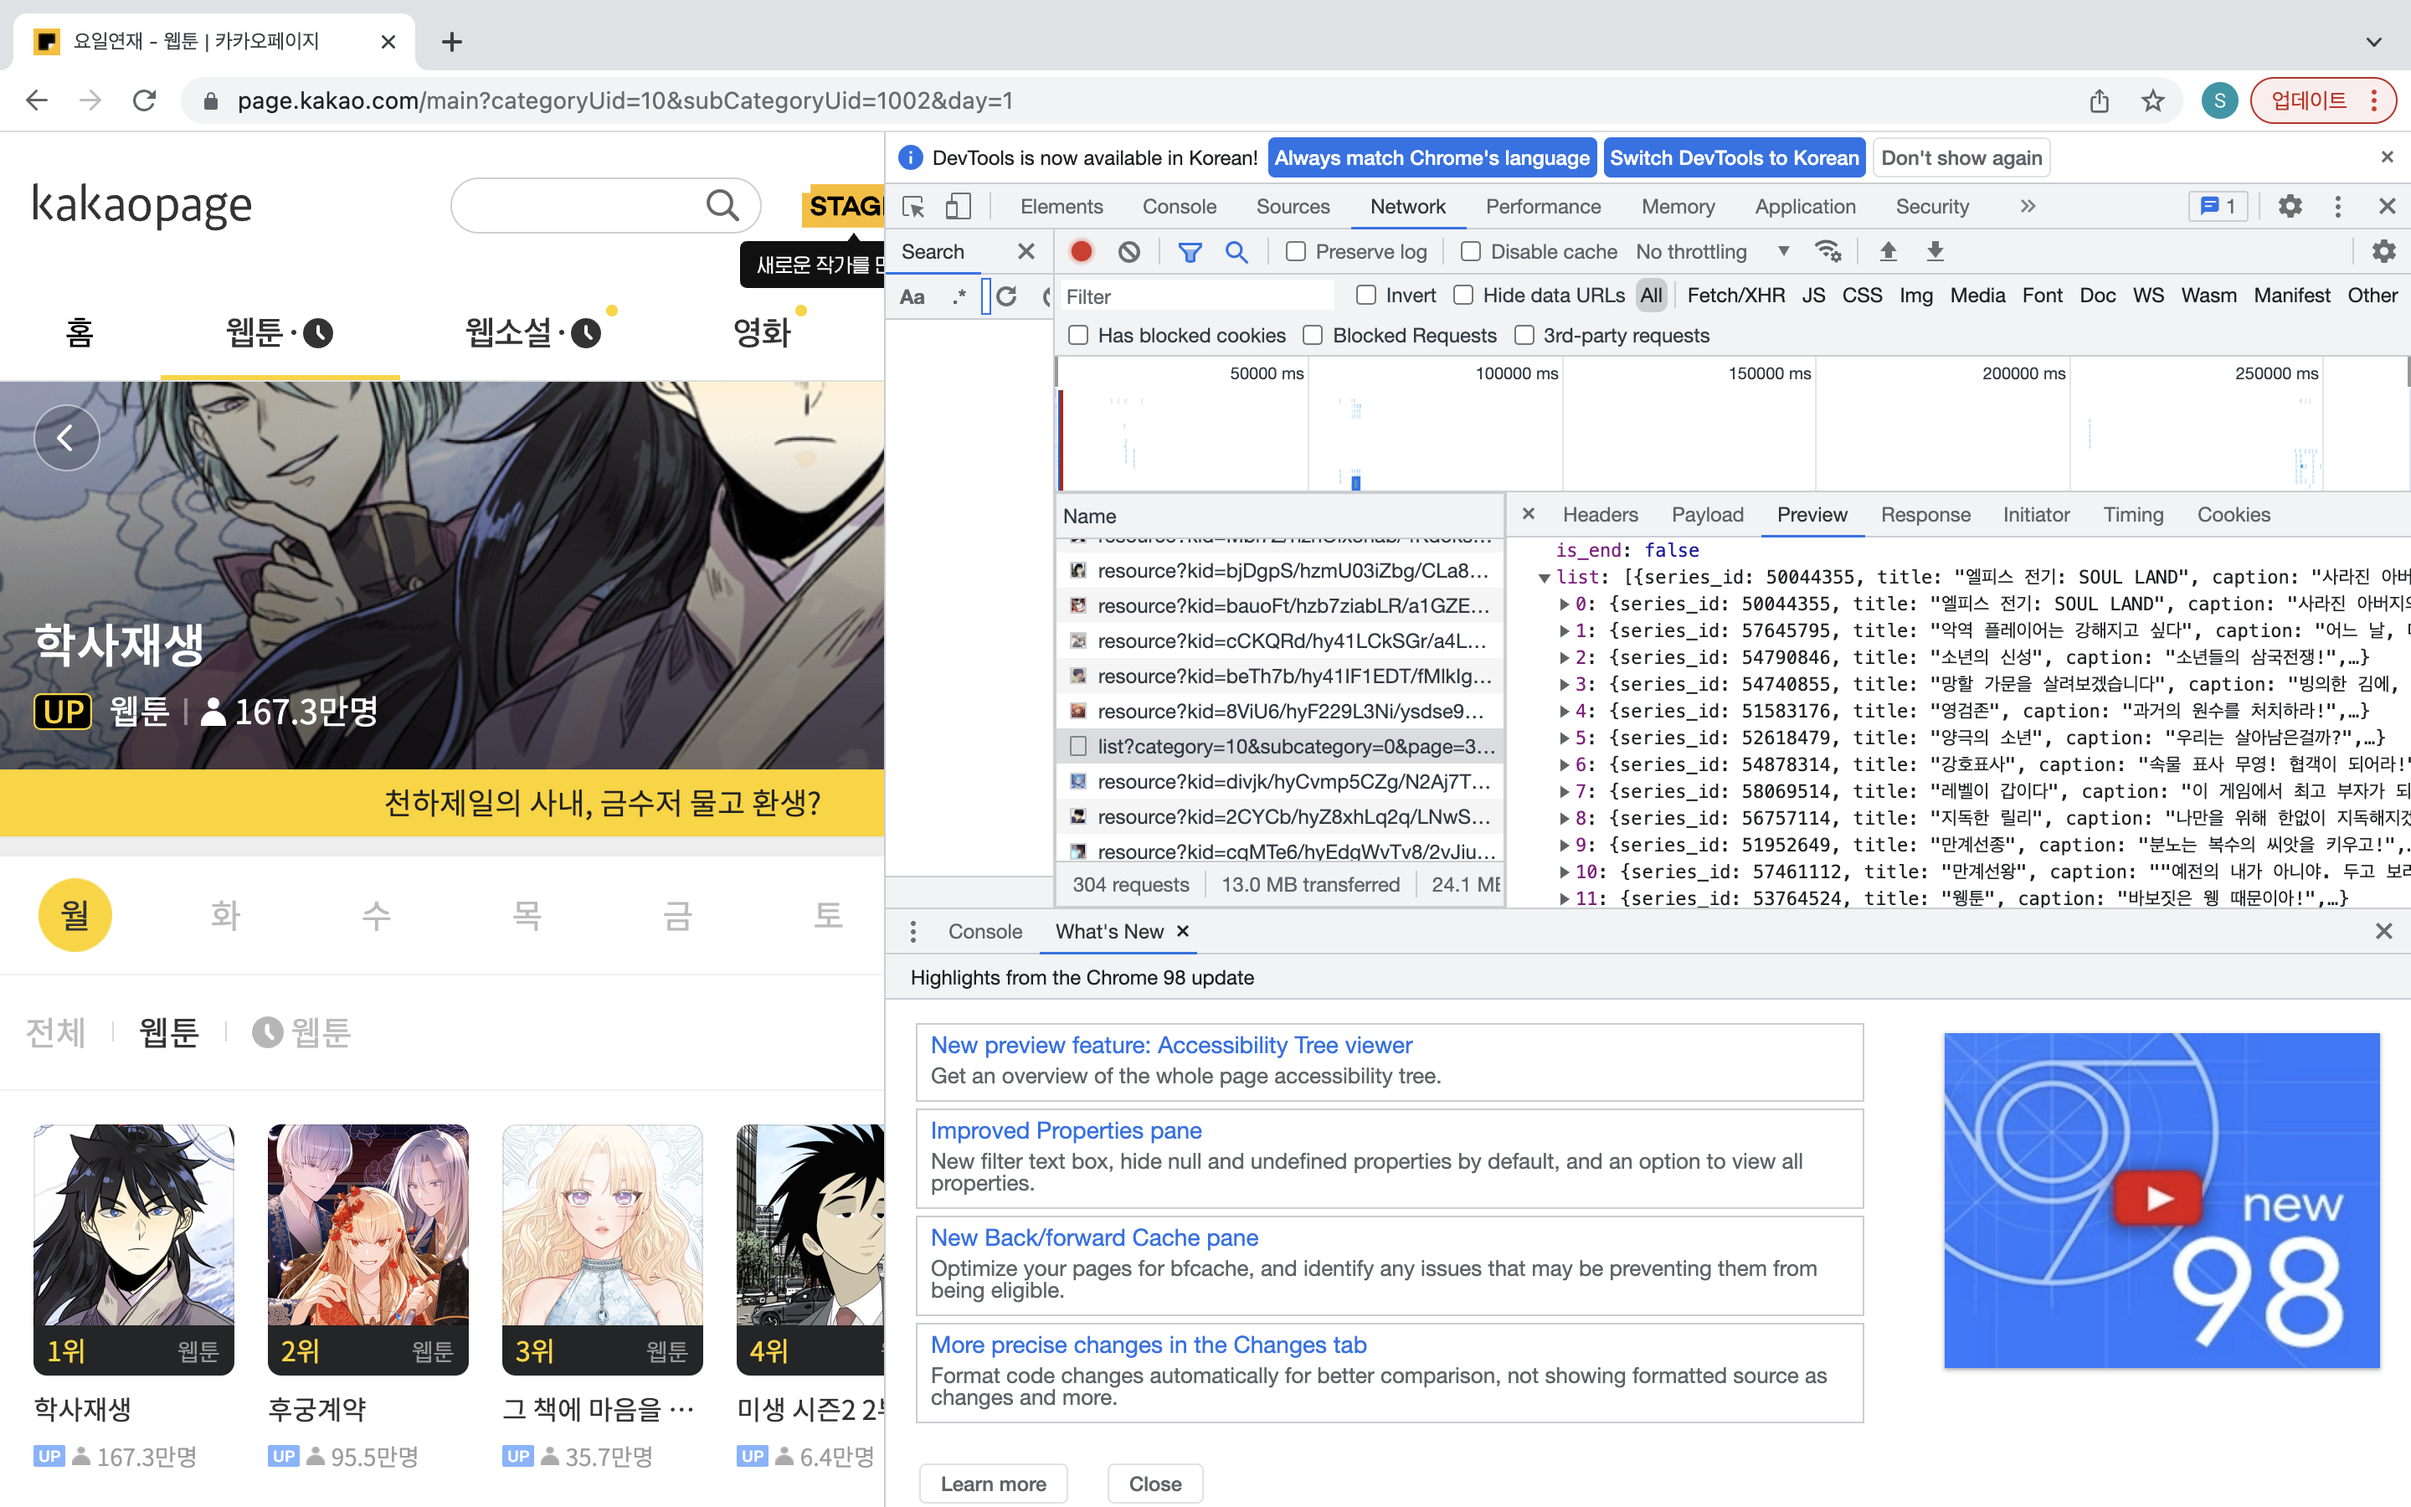Open the network requests filter funnel
The height and width of the screenshot is (1507, 2411).
(1190, 251)
